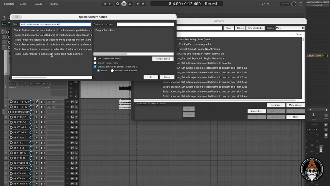Solo the KT SNR2 track

click(76, 133)
